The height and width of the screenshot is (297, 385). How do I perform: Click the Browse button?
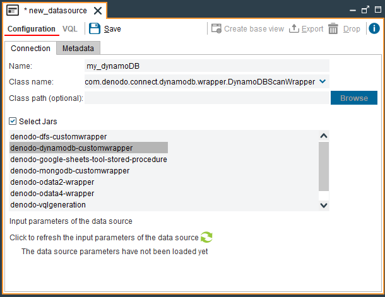(354, 98)
